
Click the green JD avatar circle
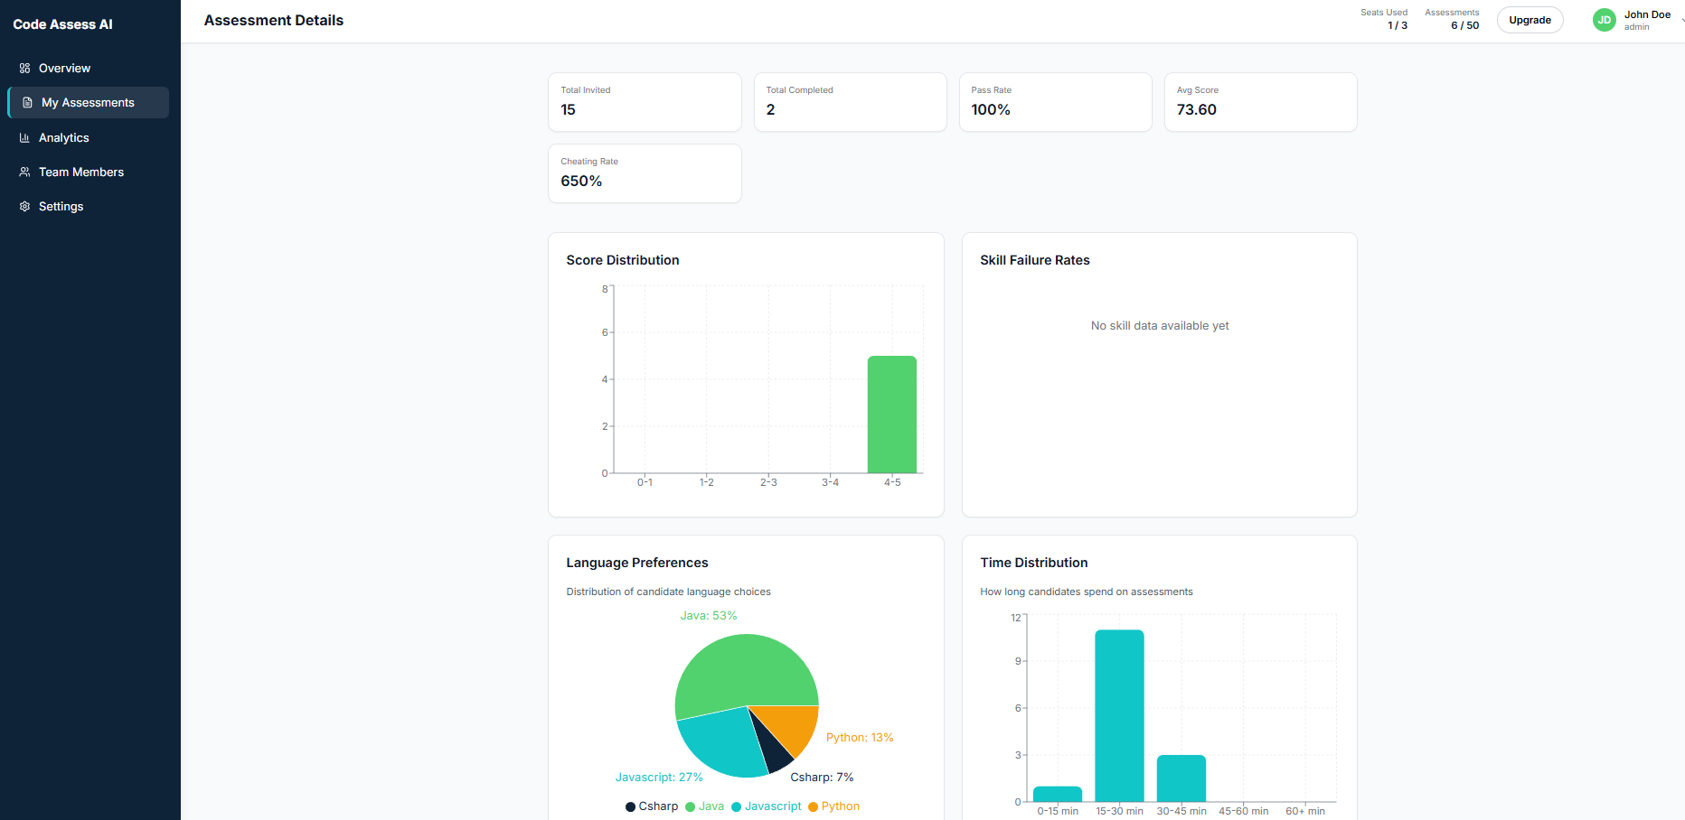[1604, 19]
